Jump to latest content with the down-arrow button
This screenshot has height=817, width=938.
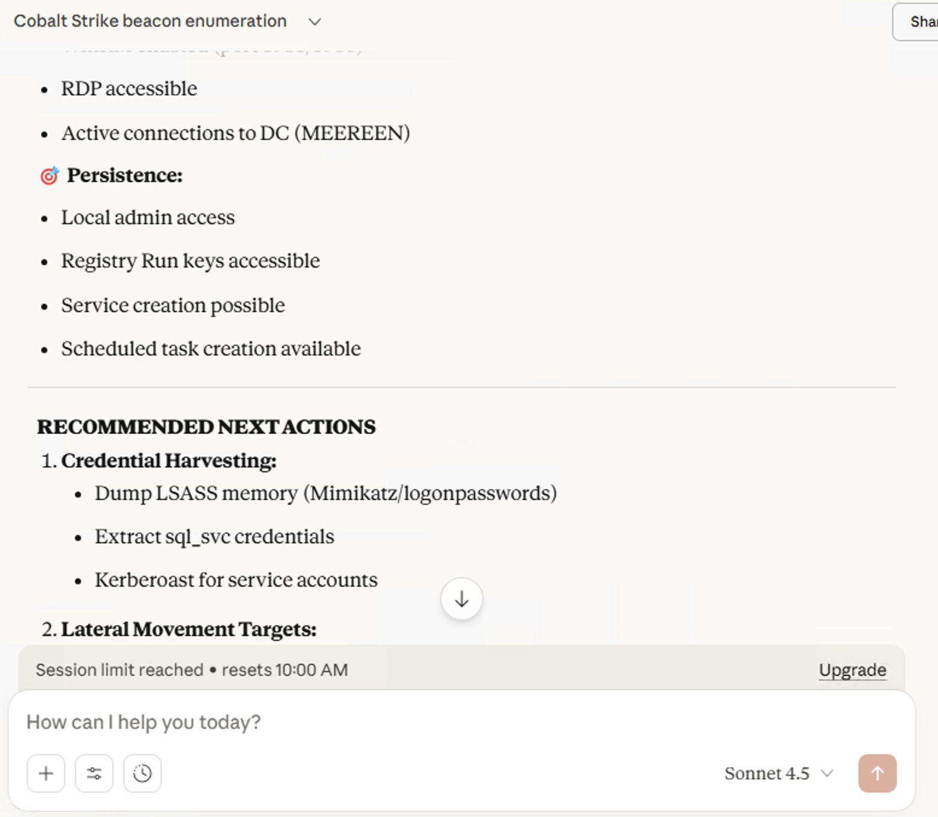pos(461,598)
